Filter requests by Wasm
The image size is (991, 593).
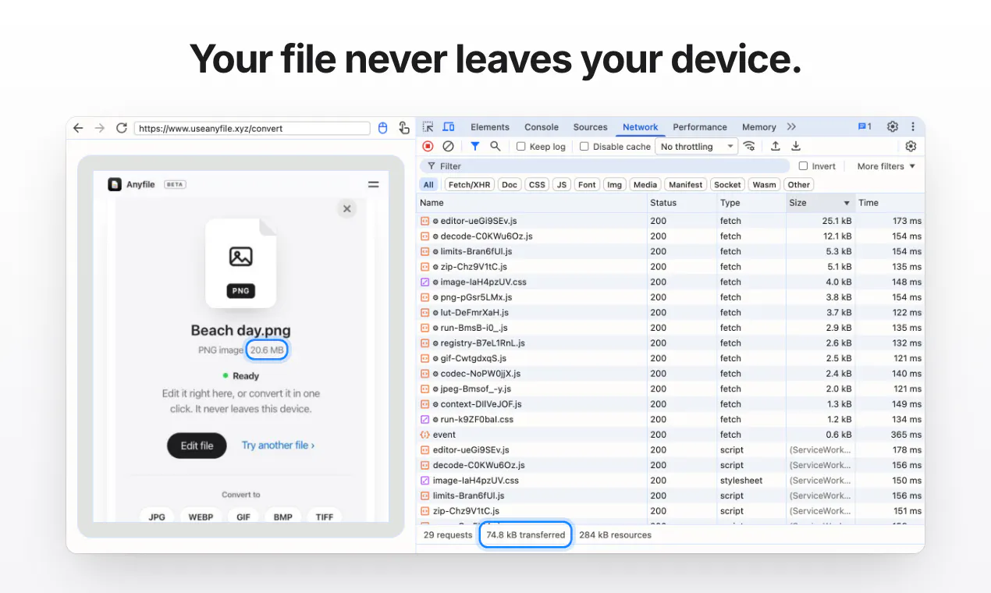click(x=765, y=185)
